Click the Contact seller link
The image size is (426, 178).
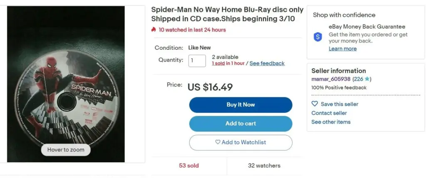(329, 113)
